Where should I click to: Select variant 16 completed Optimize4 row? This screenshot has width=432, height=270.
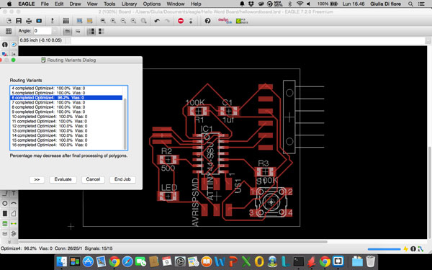click(x=66, y=145)
